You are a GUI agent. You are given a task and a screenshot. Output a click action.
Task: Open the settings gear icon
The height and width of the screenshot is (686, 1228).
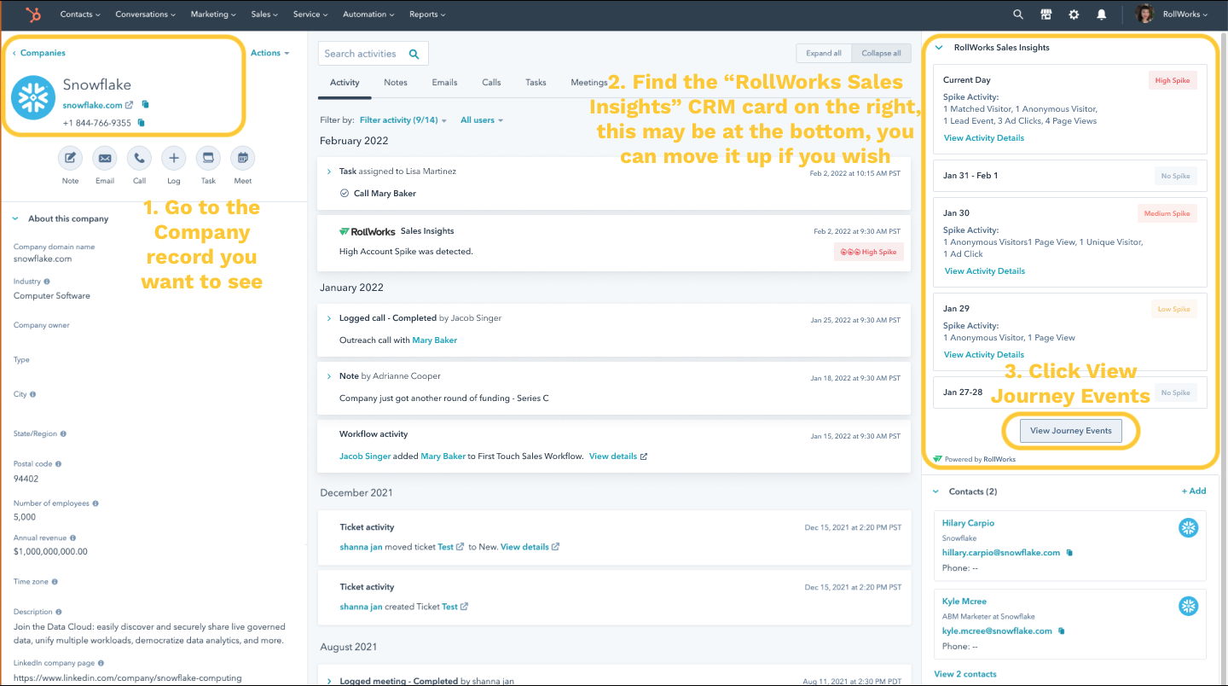click(1074, 15)
